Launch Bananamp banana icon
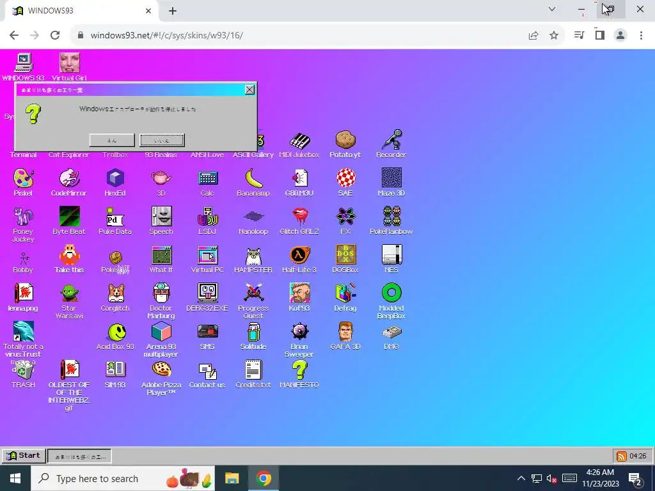655x491 pixels. [253, 178]
